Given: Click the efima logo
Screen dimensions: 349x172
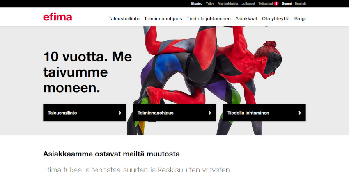Looking at the screenshot, I should coord(57,17).
